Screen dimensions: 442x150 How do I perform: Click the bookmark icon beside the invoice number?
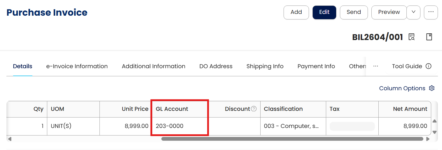(429, 37)
